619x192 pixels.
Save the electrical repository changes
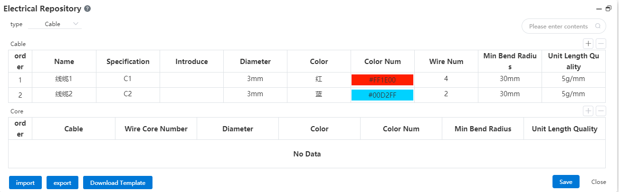[x=565, y=182]
